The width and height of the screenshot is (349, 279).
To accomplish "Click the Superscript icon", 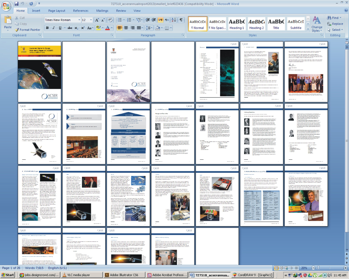I will click(83, 28).
